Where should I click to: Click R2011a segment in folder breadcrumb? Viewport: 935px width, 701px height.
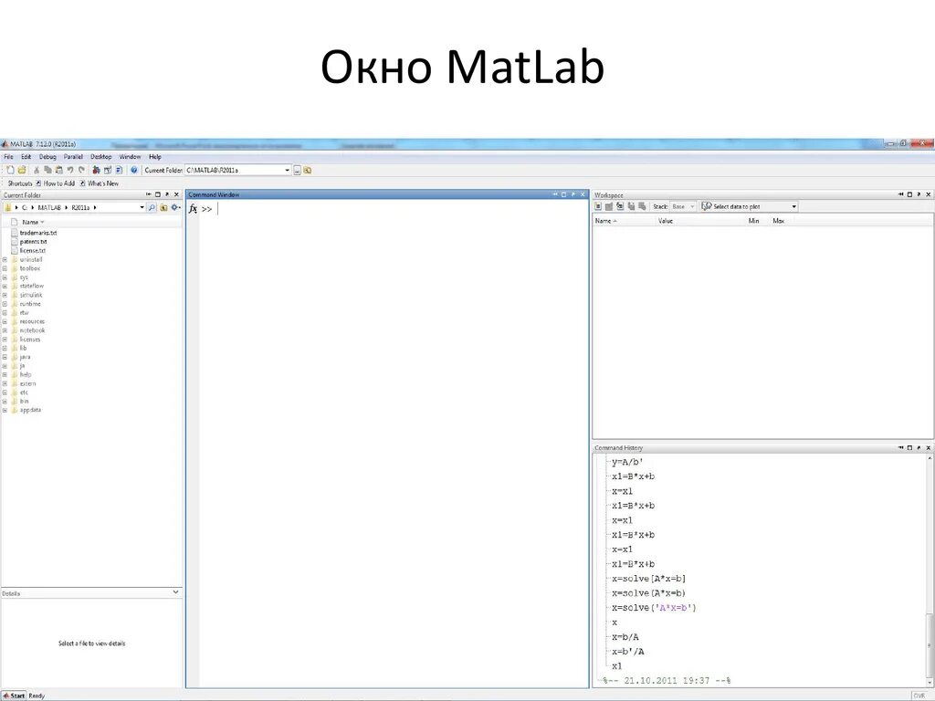click(80, 207)
